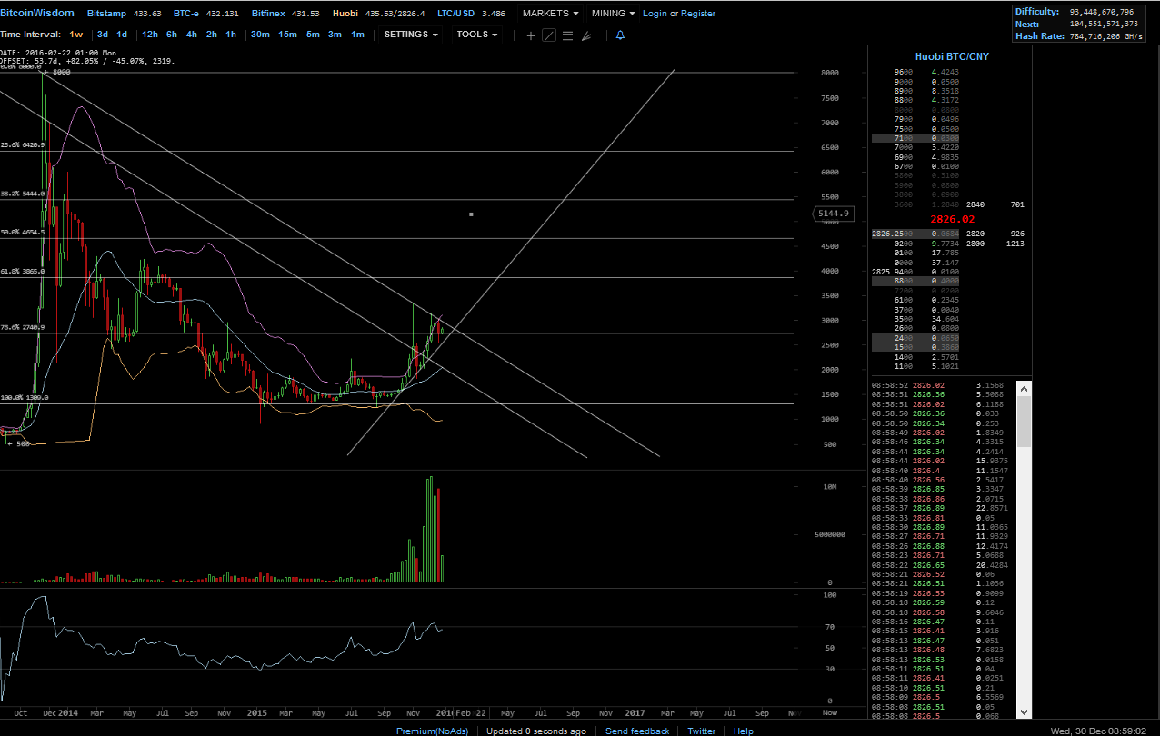Set time interval to 1w
The height and width of the screenshot is (736, 1160).
[x=76, y=35]
